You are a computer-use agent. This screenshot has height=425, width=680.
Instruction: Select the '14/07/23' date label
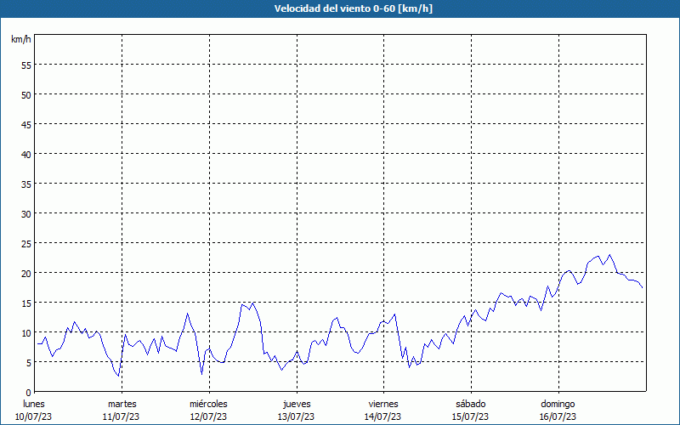point(383,416)
